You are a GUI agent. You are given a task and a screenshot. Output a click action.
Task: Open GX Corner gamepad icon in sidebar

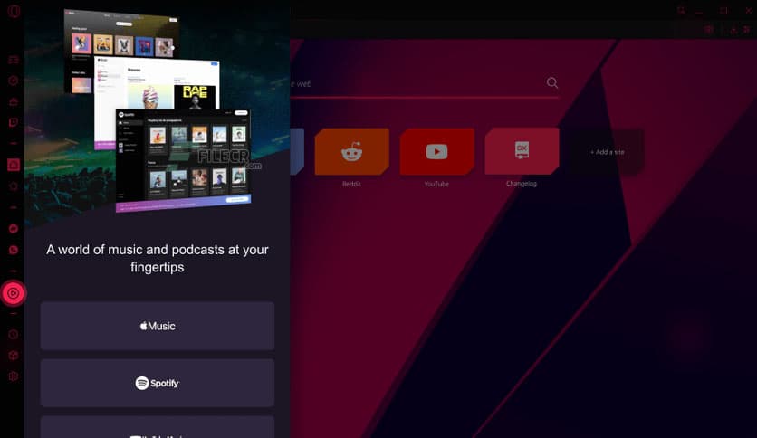click(14, 60)
